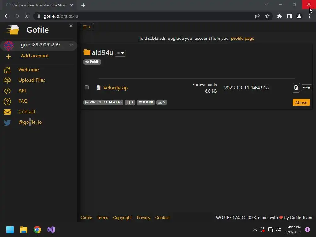The height and width of the screenshot is (237, 316).
Task: Click the Welcome home icon
Action: coord(7,70)
